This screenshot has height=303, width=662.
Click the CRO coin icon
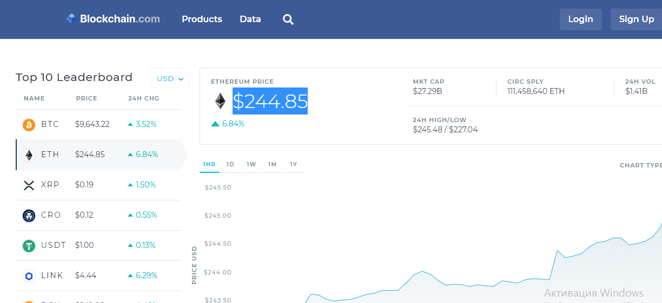29,216
